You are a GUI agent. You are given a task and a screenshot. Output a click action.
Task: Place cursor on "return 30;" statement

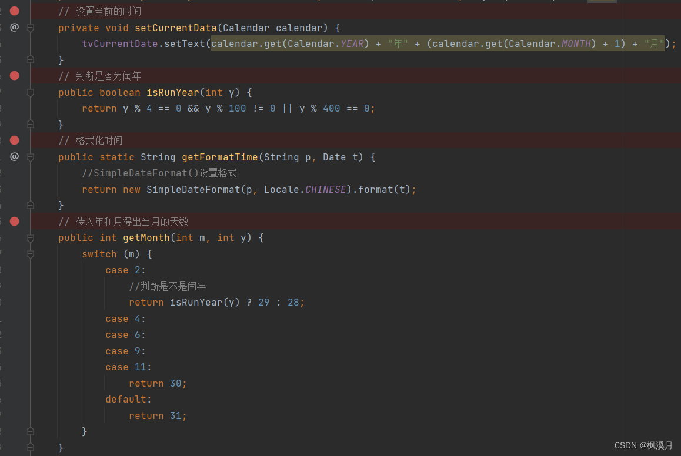click(x=158, y=384)
